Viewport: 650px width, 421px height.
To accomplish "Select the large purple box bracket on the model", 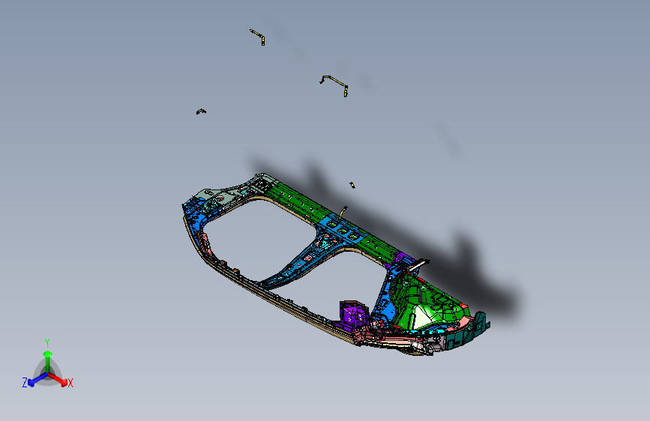I will pyautogui.click(x=354, y=315).
